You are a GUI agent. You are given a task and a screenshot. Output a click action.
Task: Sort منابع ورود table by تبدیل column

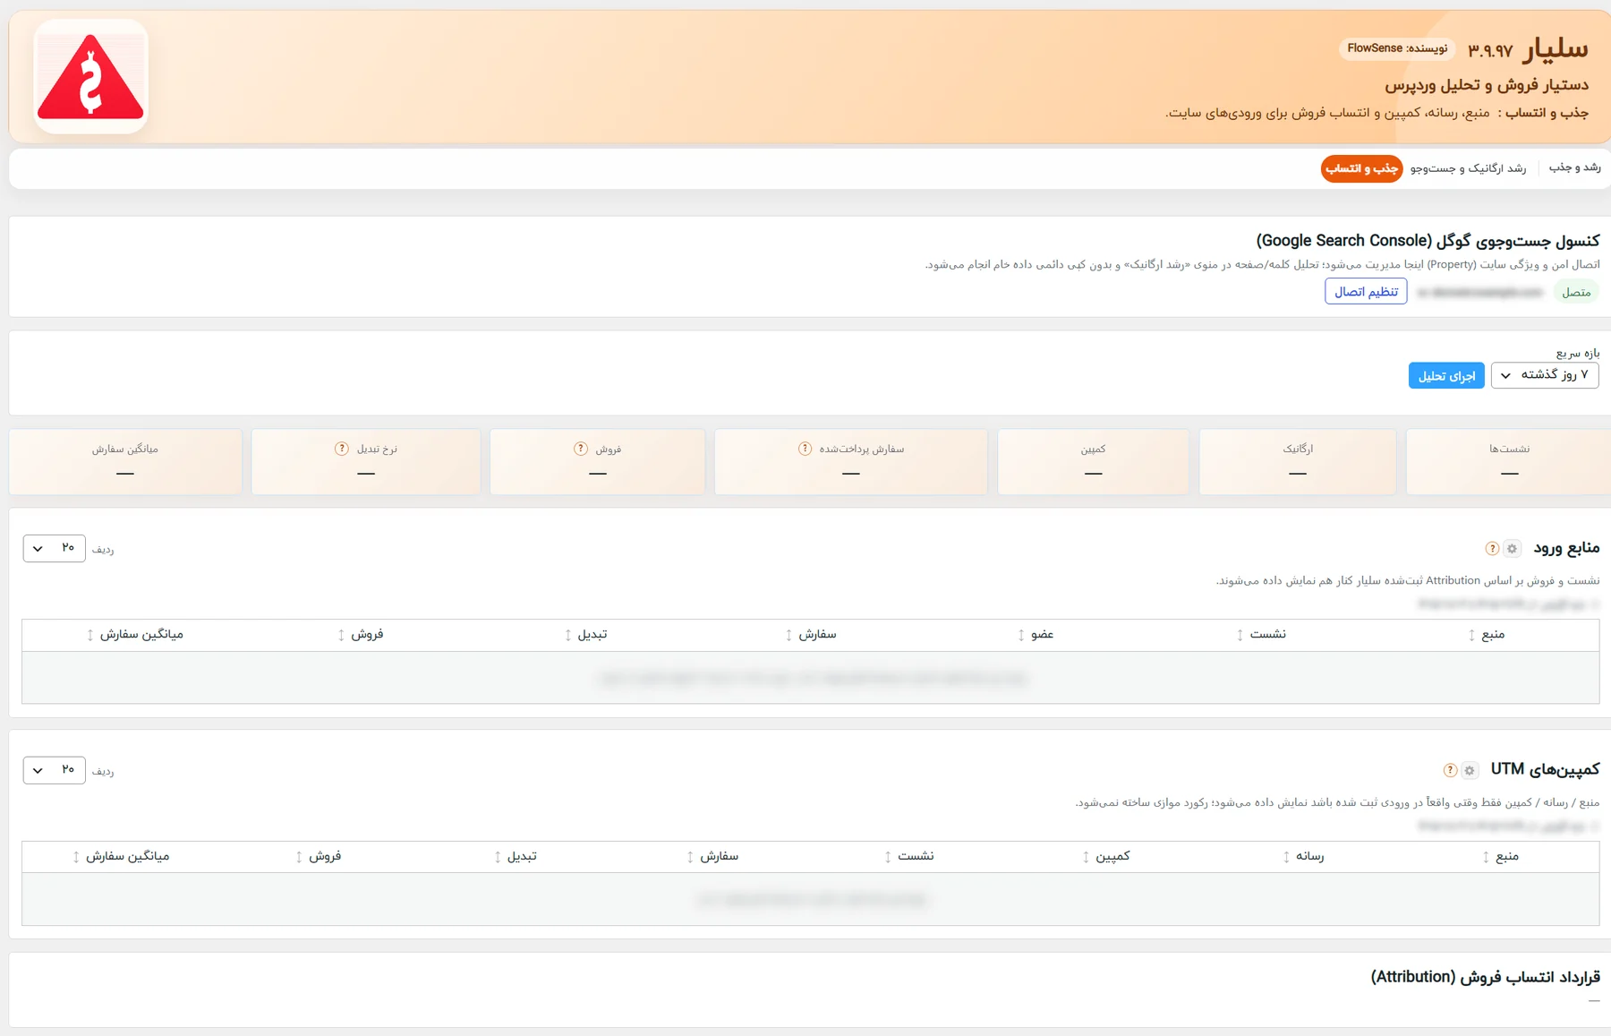coord(586,635)
